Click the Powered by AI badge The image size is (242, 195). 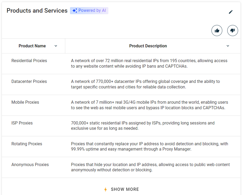pos(89,10)
